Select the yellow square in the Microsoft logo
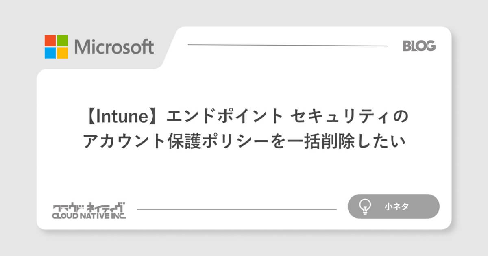Screen dimensions: 488x256 pos(62,53)
